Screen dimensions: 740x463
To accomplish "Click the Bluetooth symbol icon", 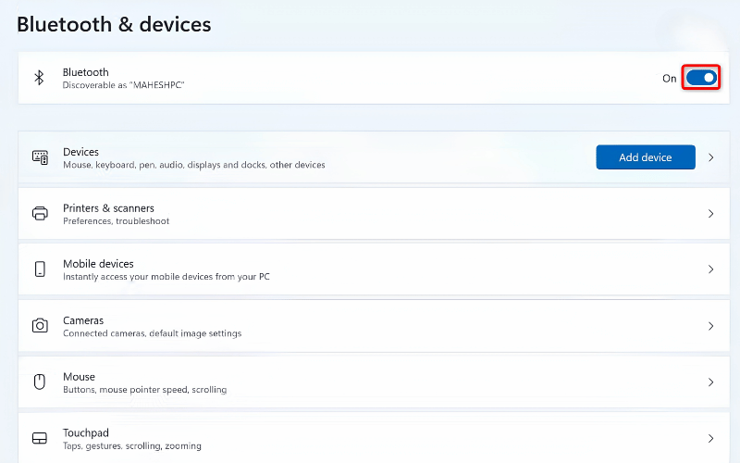I will click(39, 78).
